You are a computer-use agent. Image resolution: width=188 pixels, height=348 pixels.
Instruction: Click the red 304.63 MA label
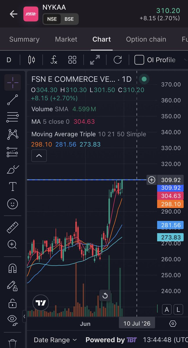tap(171, 196)
